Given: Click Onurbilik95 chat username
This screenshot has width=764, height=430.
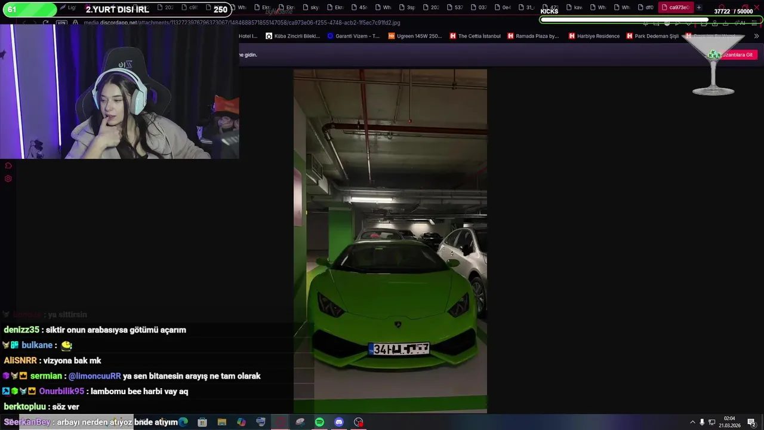Looking at the screenshot, I should 61,391.
